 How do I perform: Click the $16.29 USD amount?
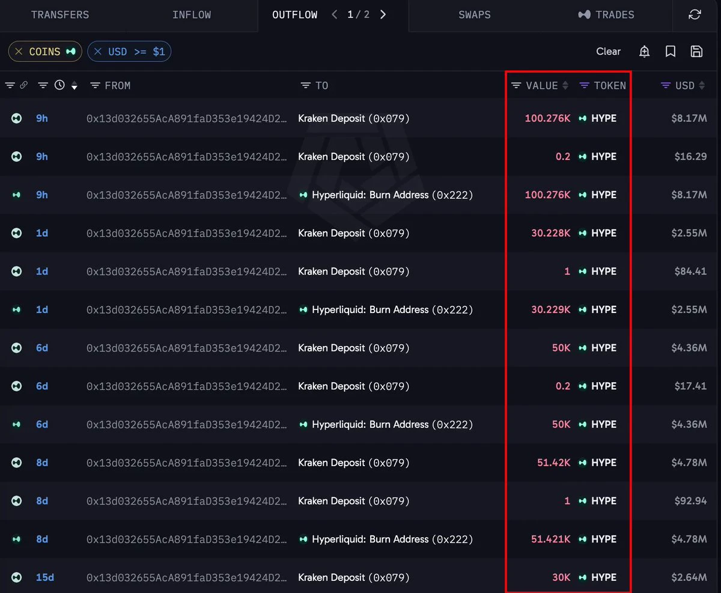[x=690, y=157]
